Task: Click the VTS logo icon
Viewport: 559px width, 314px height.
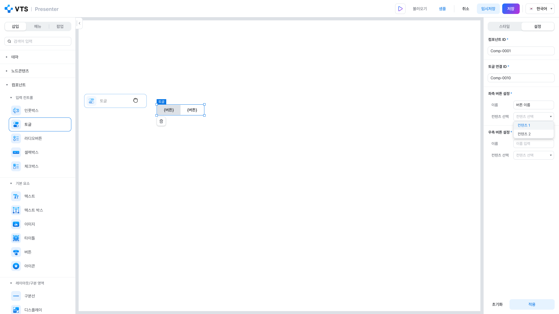Action: coord(9,9)
